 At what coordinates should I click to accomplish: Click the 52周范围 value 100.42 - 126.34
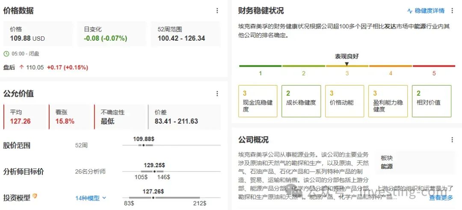pyautogui.click(x=181, y=38)
